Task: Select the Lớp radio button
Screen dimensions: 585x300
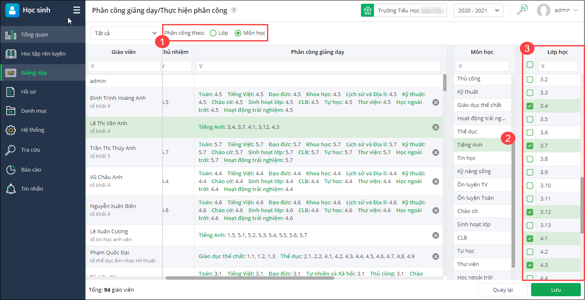Action: click(213, 33)
